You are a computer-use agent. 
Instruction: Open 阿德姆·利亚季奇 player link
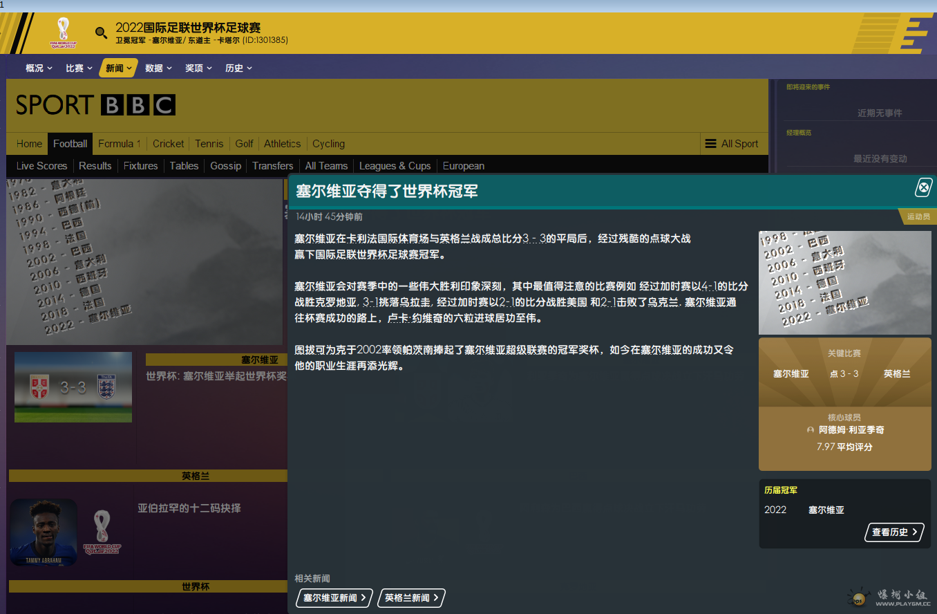[851, 430]
